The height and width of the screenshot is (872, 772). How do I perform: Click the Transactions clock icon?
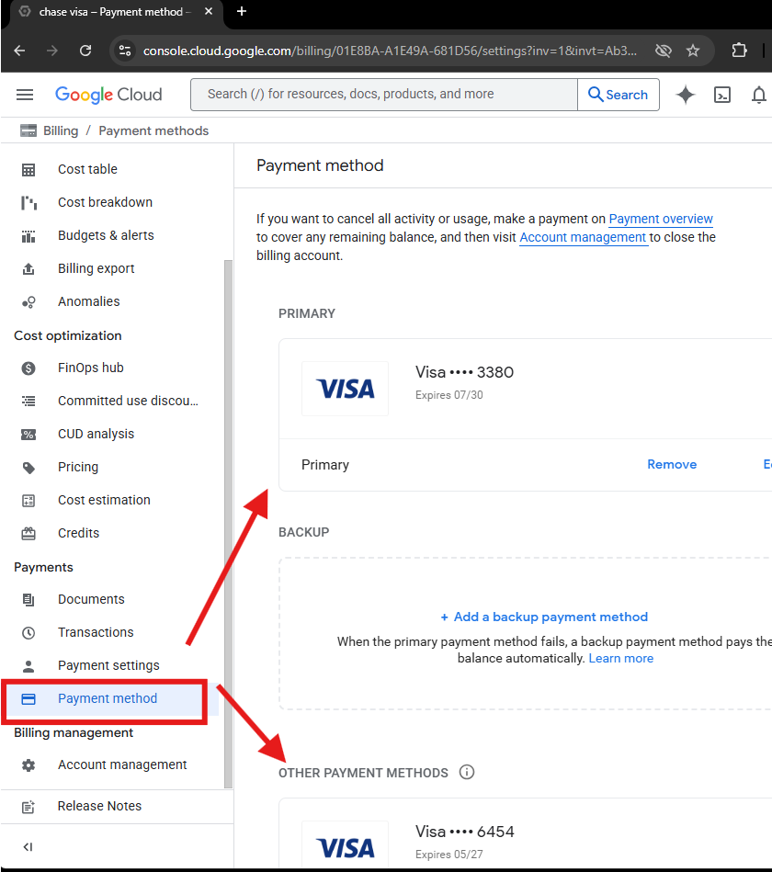(28, 633)
